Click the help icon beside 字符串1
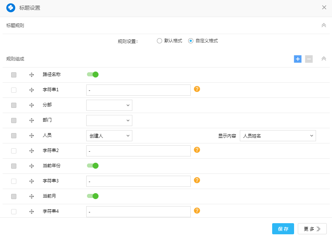This screenshot has width=332, height=238. pos(197,89)
